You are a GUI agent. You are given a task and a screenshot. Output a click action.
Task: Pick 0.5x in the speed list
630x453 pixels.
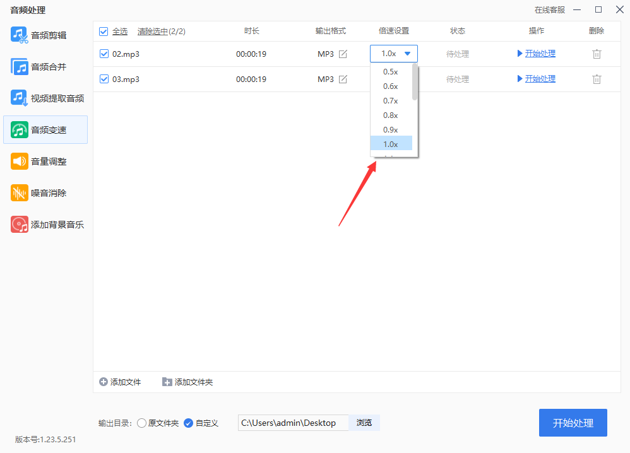[x=391, y=72]
